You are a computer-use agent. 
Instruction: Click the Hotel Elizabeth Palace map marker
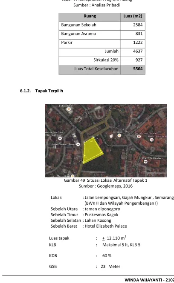pos(78,144)
